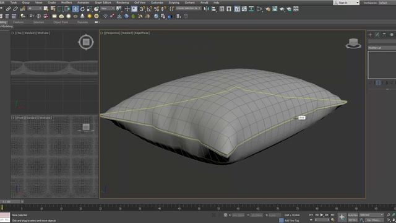Open the Reference Coordinate System dropdown
This screenshot has height=223, width=396.
(108, 8)
